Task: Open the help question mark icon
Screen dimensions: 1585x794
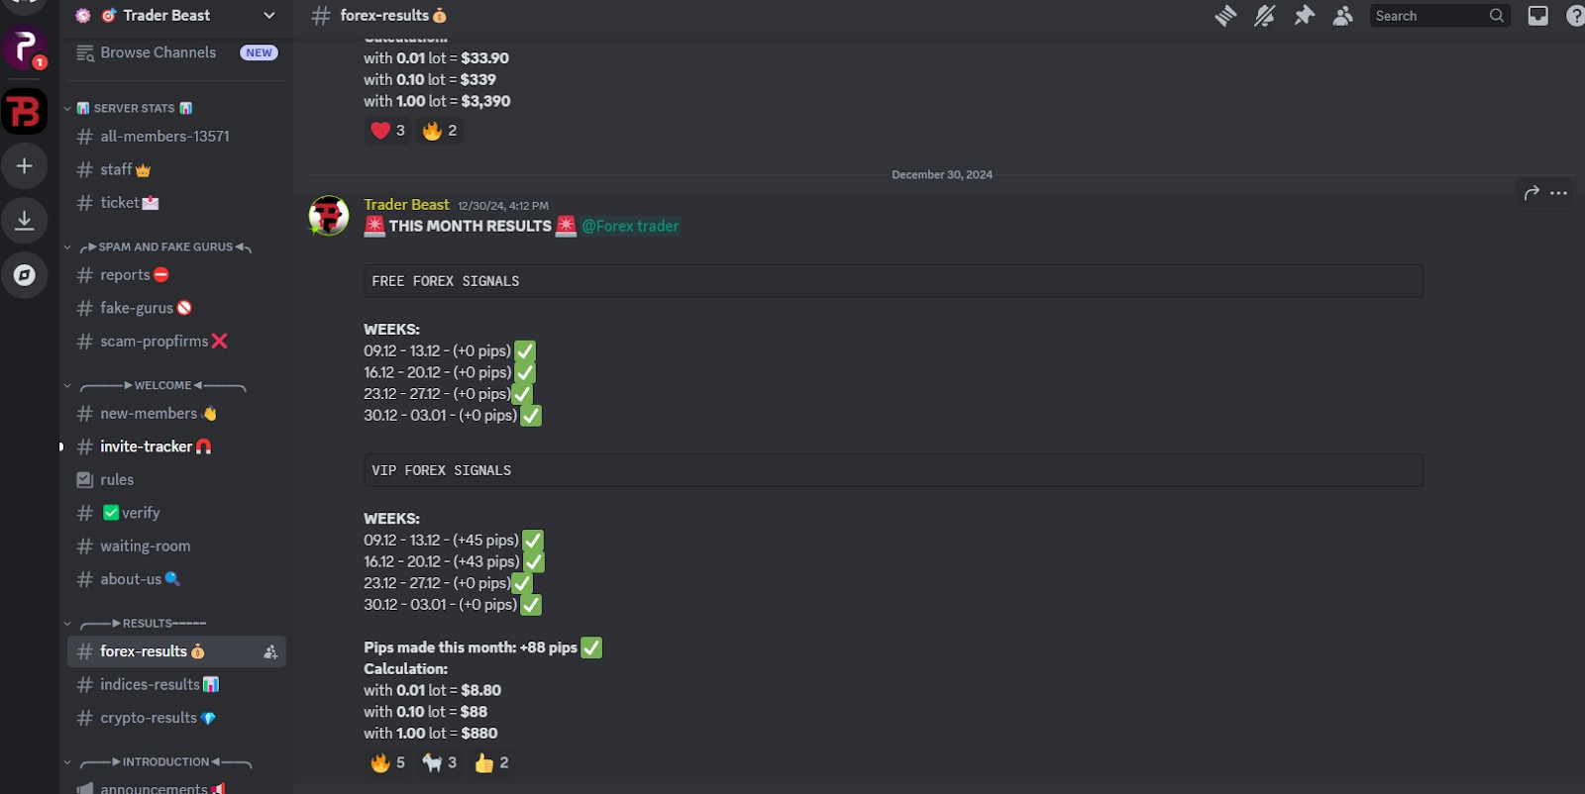Action: click(1575, 16)
